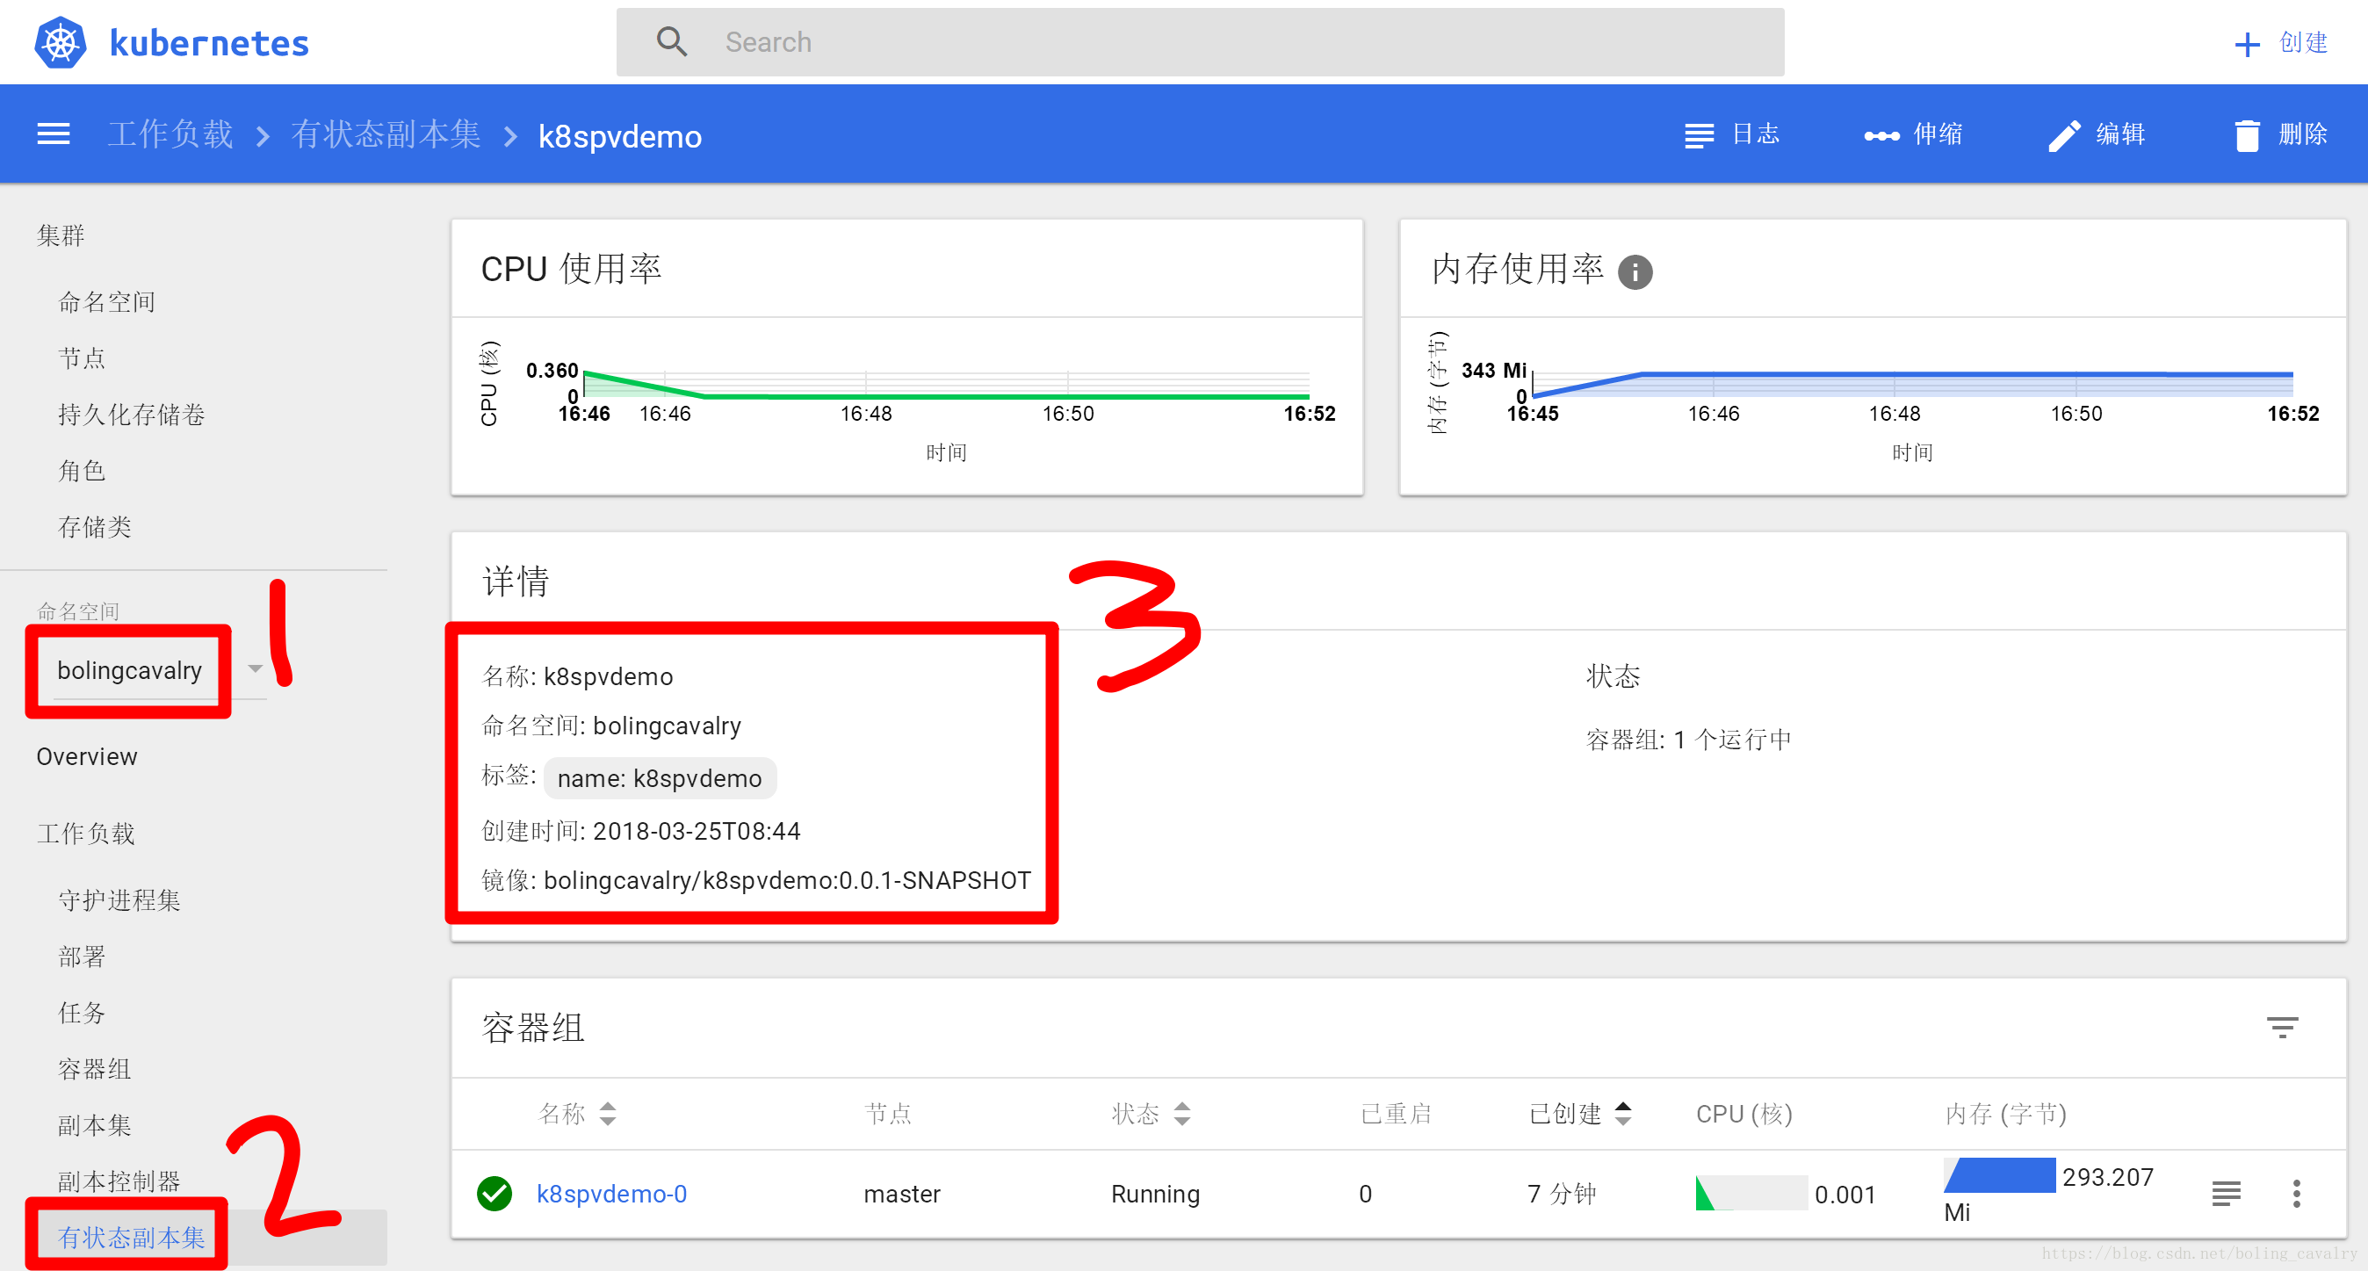Open the k8spvdemo-0 pod link
This screenshot has height=1271, width=2368.
tap(611, 1194)
